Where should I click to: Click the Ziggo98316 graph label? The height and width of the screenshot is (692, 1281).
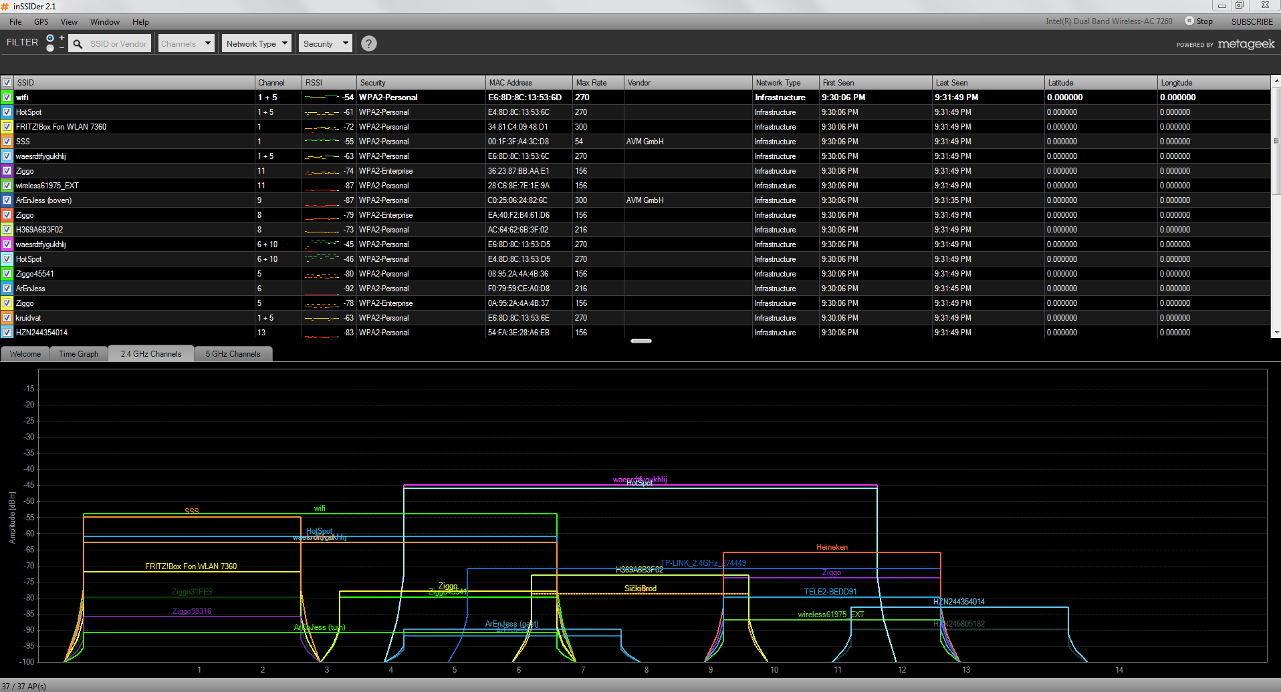coord(192,611)
